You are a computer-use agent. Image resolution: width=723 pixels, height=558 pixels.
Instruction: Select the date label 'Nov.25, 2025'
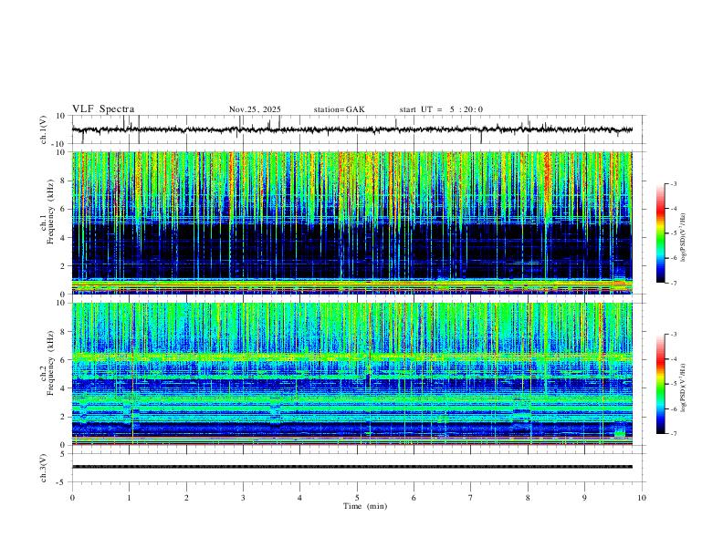255,109
